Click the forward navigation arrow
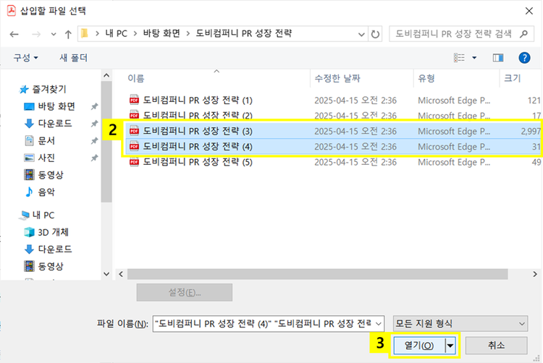This screenshot has width=543, height=363. [36, 34]
